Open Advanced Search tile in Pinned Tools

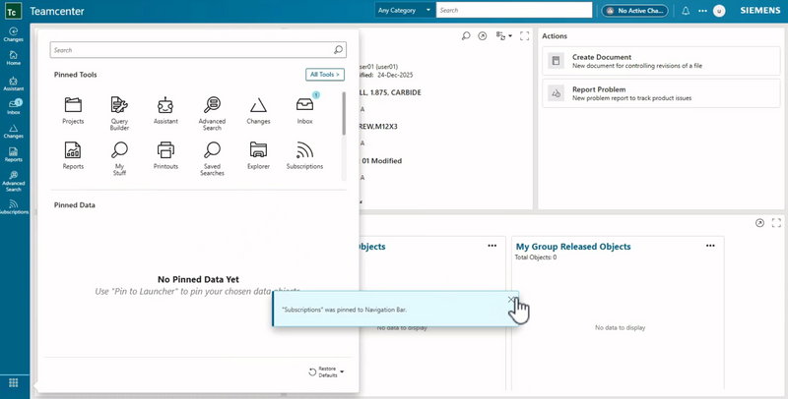coord(212,113)
